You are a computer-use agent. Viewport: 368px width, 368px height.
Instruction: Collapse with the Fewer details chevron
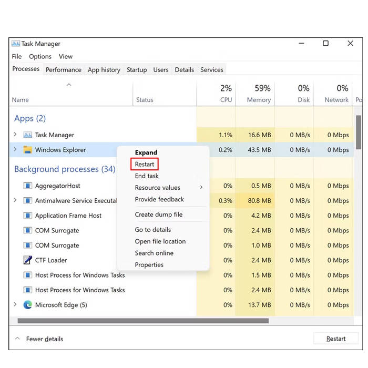(17, 339)
